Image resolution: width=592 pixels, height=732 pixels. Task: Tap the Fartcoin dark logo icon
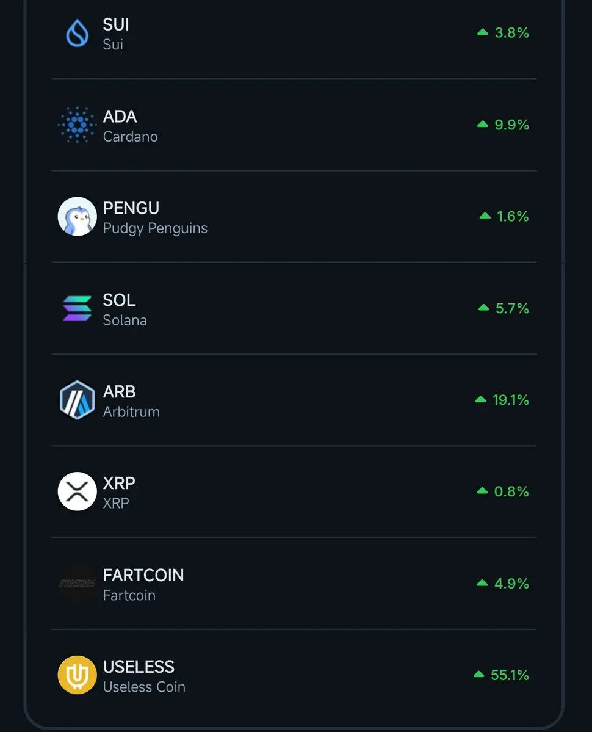coord(78,584)
